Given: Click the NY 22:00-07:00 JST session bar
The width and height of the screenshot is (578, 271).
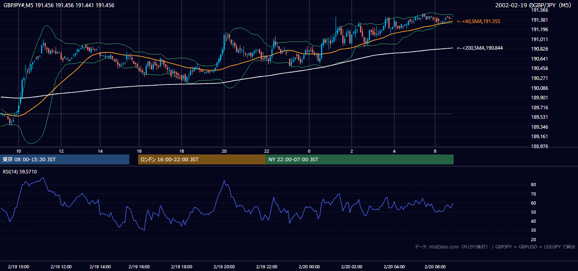Looking at the screenshot, I should (x=360, y=159).
